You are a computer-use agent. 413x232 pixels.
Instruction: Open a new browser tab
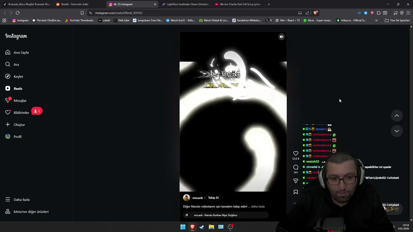269,4
